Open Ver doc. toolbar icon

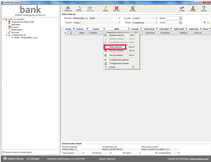point(133,9)
